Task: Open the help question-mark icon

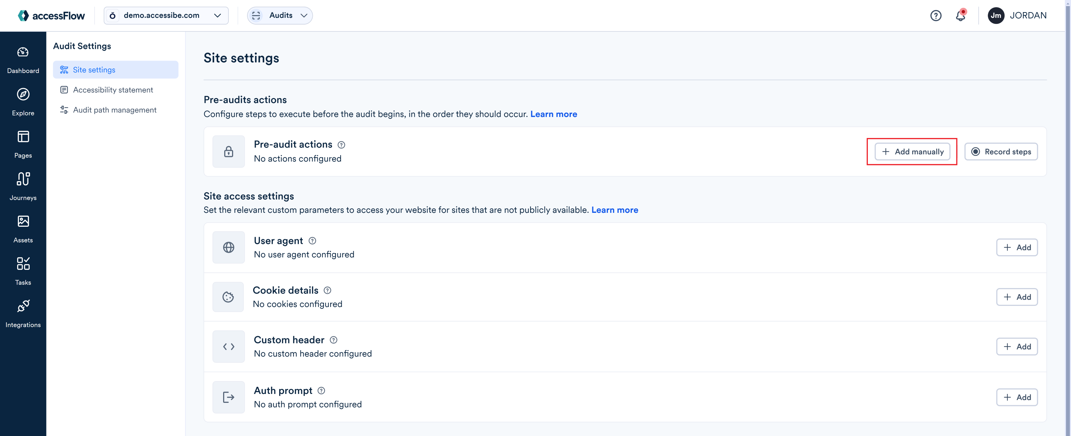Action: pos(935,15)
